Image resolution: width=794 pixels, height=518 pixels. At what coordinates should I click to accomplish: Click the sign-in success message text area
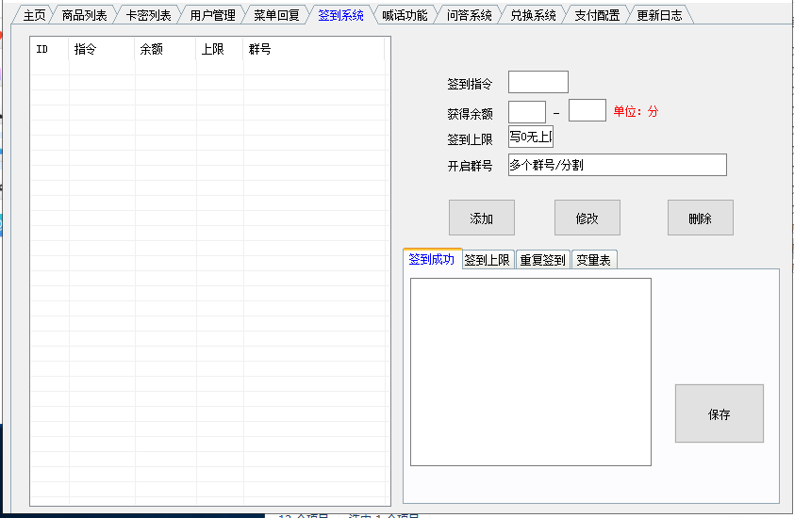[x=531, y=372]
